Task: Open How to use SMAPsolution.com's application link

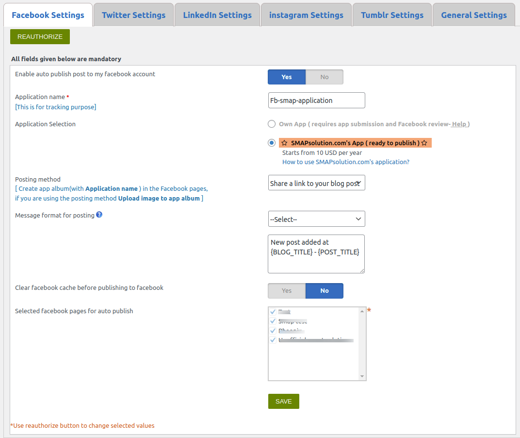Action: click(346, 162)
